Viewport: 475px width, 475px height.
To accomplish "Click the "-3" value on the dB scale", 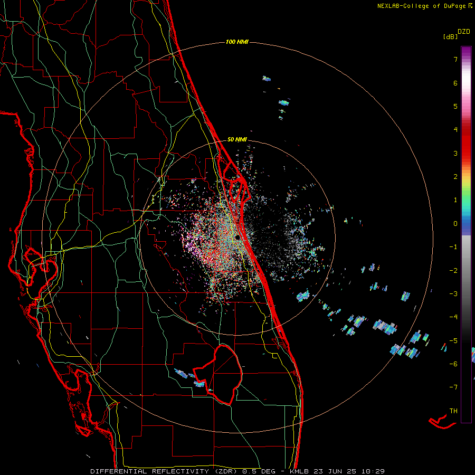I will [453, 293].
